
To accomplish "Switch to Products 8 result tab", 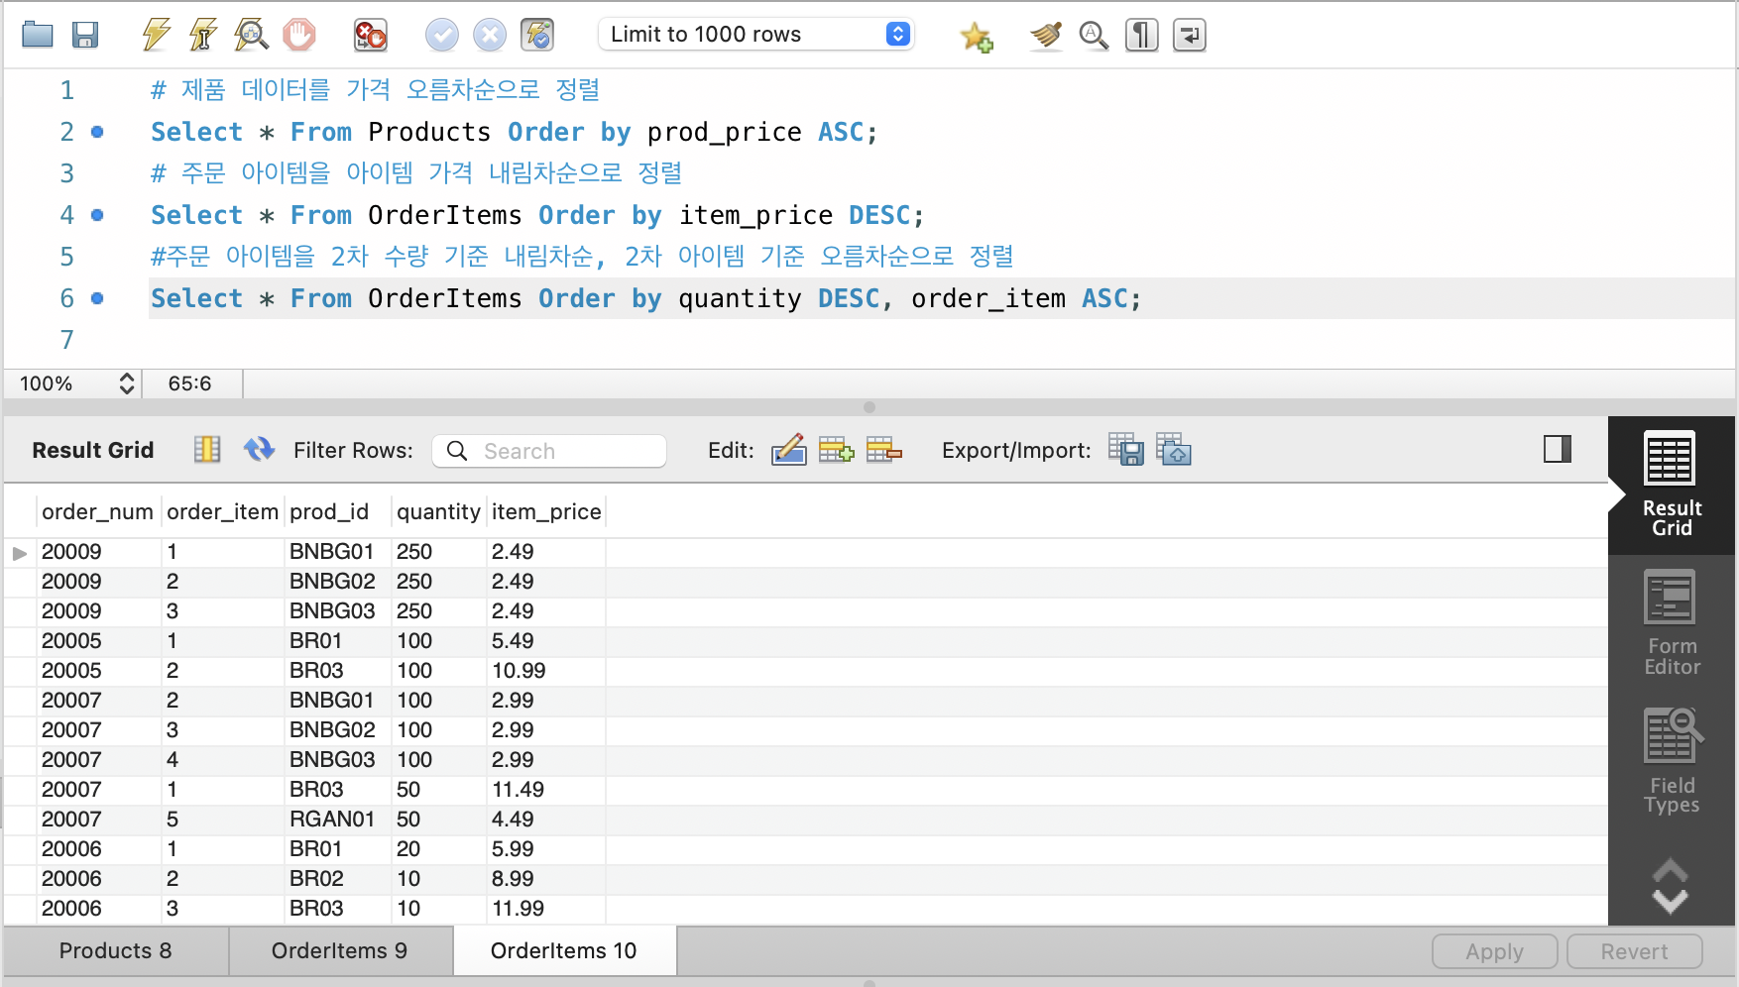I will coord(116,951).
